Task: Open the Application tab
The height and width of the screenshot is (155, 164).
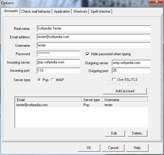Action: pos(62,11)
